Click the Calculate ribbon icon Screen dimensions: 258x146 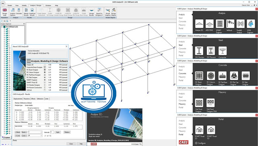point(19,12)
